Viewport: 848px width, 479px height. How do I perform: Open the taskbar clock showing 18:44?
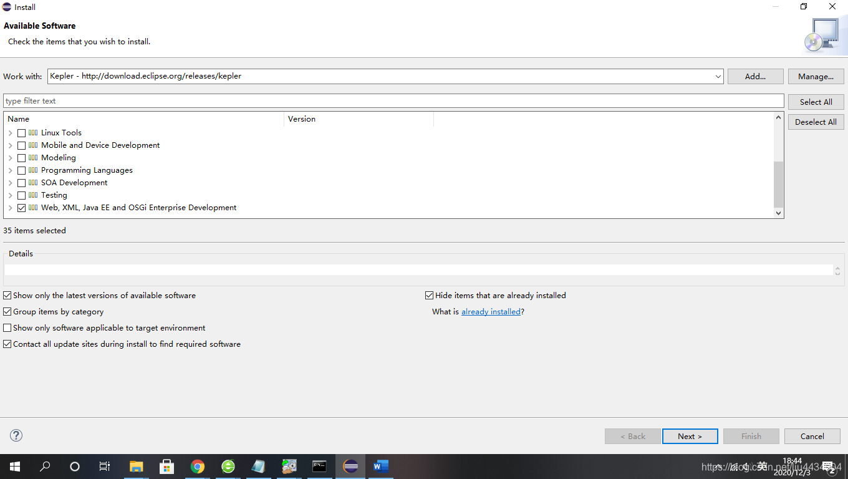click(792, 467)
